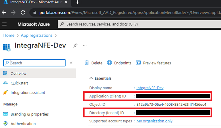Open the ellipsis more options menu
Image resolution: width=221 pixels, height=128 pixels.
[85, 45]
